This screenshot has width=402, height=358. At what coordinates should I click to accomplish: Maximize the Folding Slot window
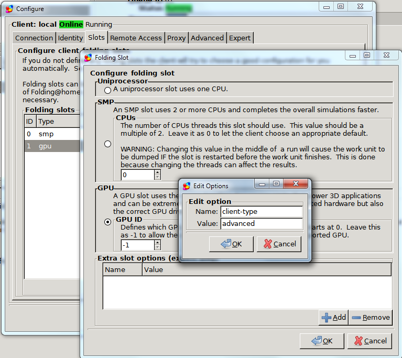pos(367,55)
